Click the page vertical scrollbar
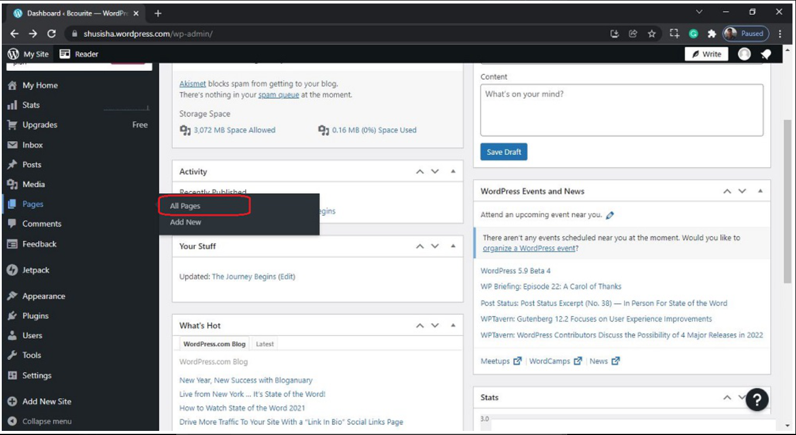Screen dimensions: 796x435 click(x=788, y=200)
